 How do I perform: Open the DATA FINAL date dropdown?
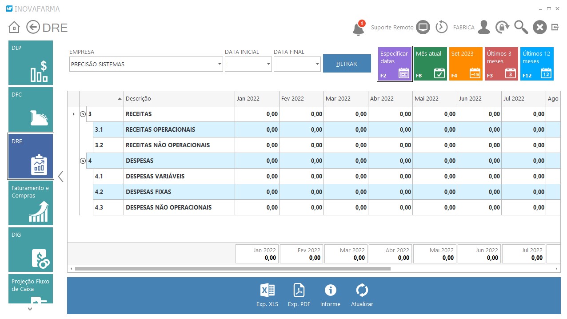tap(317, 65)
